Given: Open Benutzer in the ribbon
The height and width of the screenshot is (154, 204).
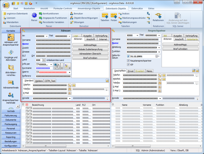Looking at the screenshot, I should [76, 13].
